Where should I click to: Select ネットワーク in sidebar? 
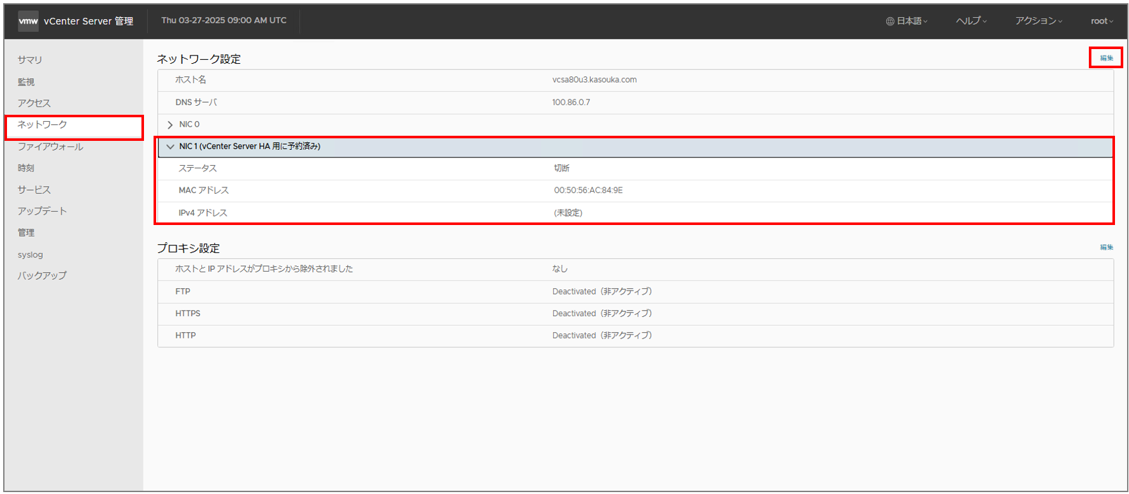[x=42, y=125]
